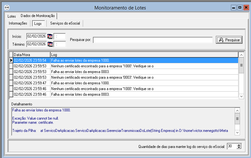The height and width of the screenshot is (158, 251).
Task: Click the Pesquisar por text field
Action: click(x=152, y=40)
